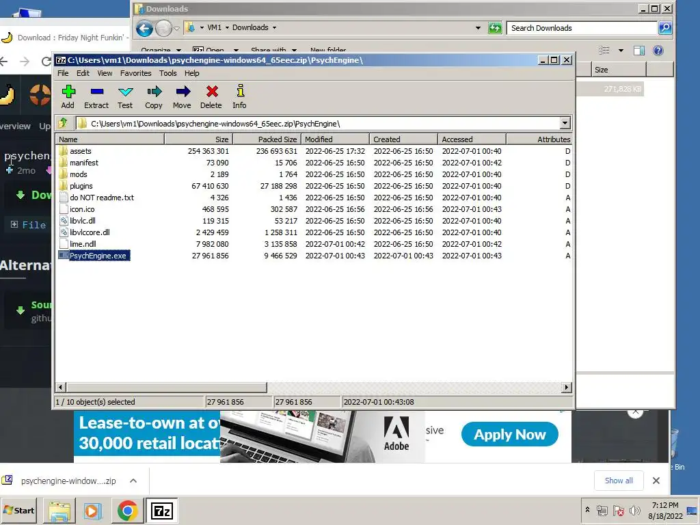Open Windows Explorer from the taskbar
The height and width of the screenshot is (525, 700).
click(x=59, y=510)
